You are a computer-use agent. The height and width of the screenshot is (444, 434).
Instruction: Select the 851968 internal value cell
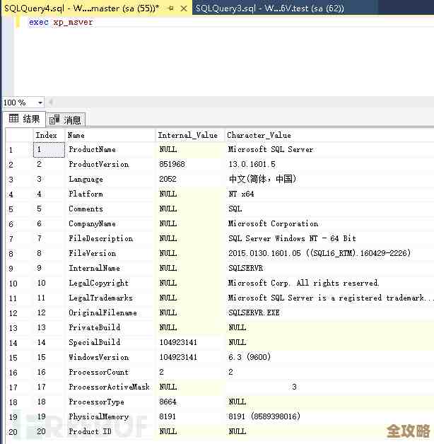[190, 164]
